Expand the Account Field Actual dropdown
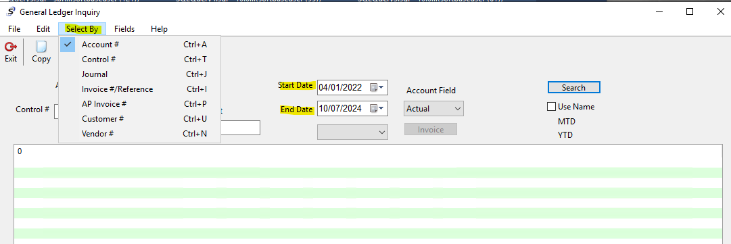Screen dimensions: 731x244 click(x=433, y=109)
